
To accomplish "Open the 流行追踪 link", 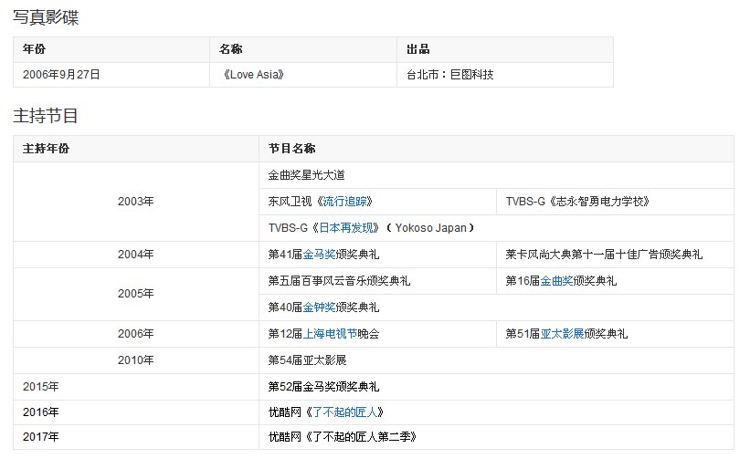I will [344, 202].
